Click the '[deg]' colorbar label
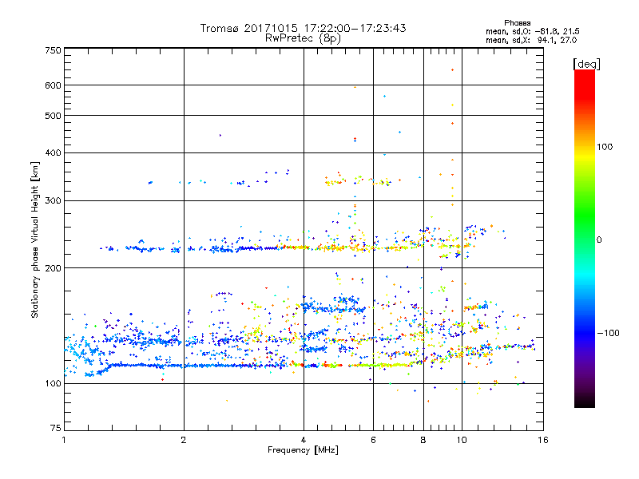Screen dimensions: 639x479 586,64
